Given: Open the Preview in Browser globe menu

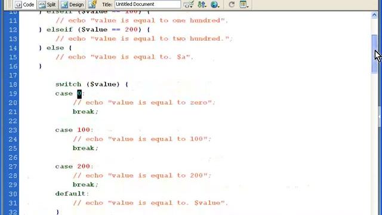Looking at the screenshot, I should click(215, 4).
